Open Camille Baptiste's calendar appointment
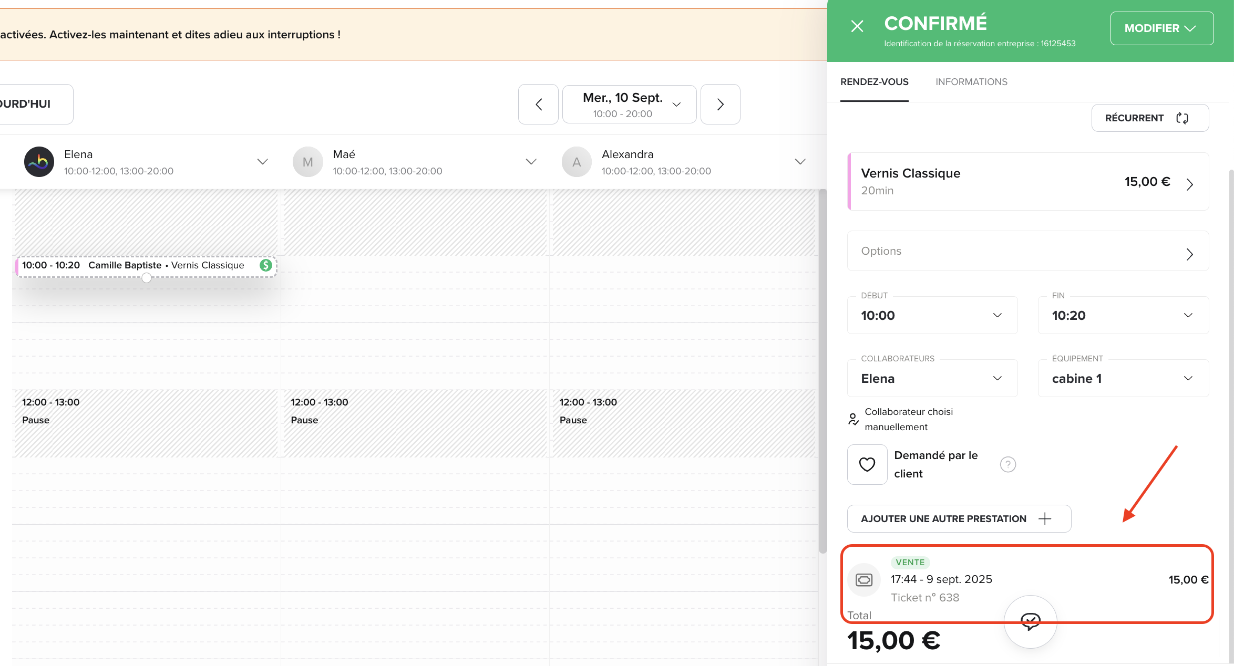 (137, 266)
